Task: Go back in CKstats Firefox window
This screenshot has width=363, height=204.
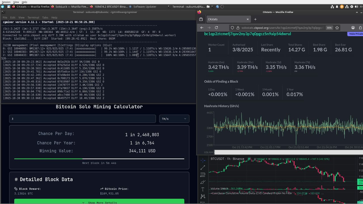Action: (x=202, y=28)
